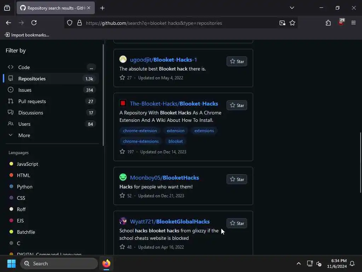Select the chrome-extension topic tag
The width and height of the screenshot is (362, 272).
tap(140, 131)
